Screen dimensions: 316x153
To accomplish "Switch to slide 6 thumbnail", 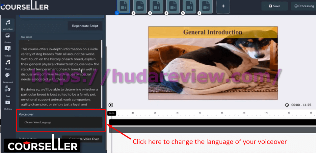I will pyautogui.click(x=206, y=6).
